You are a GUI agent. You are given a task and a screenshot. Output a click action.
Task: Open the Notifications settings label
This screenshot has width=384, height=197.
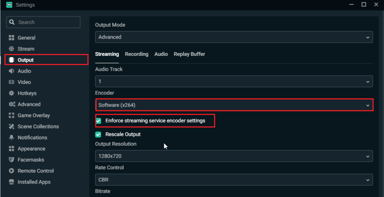[32, 137]
